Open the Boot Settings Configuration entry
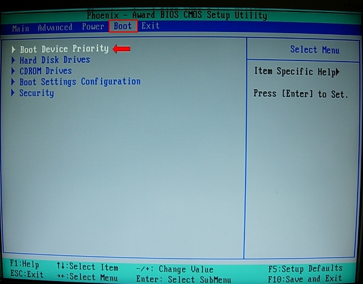 pyautogui.click(x=80, y=82)
